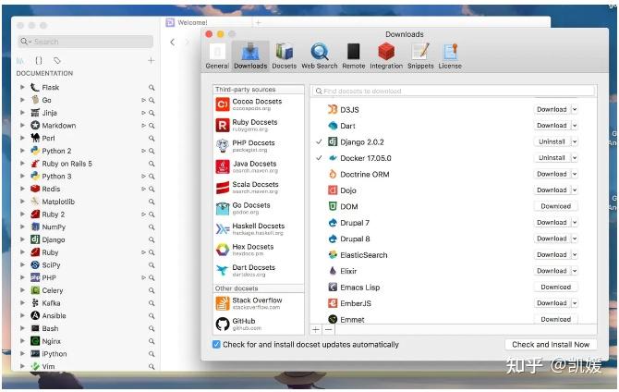Viewport: 619px width, 392px height.
Task: Click the Find docsets to download field
Action: coord(454,92)
